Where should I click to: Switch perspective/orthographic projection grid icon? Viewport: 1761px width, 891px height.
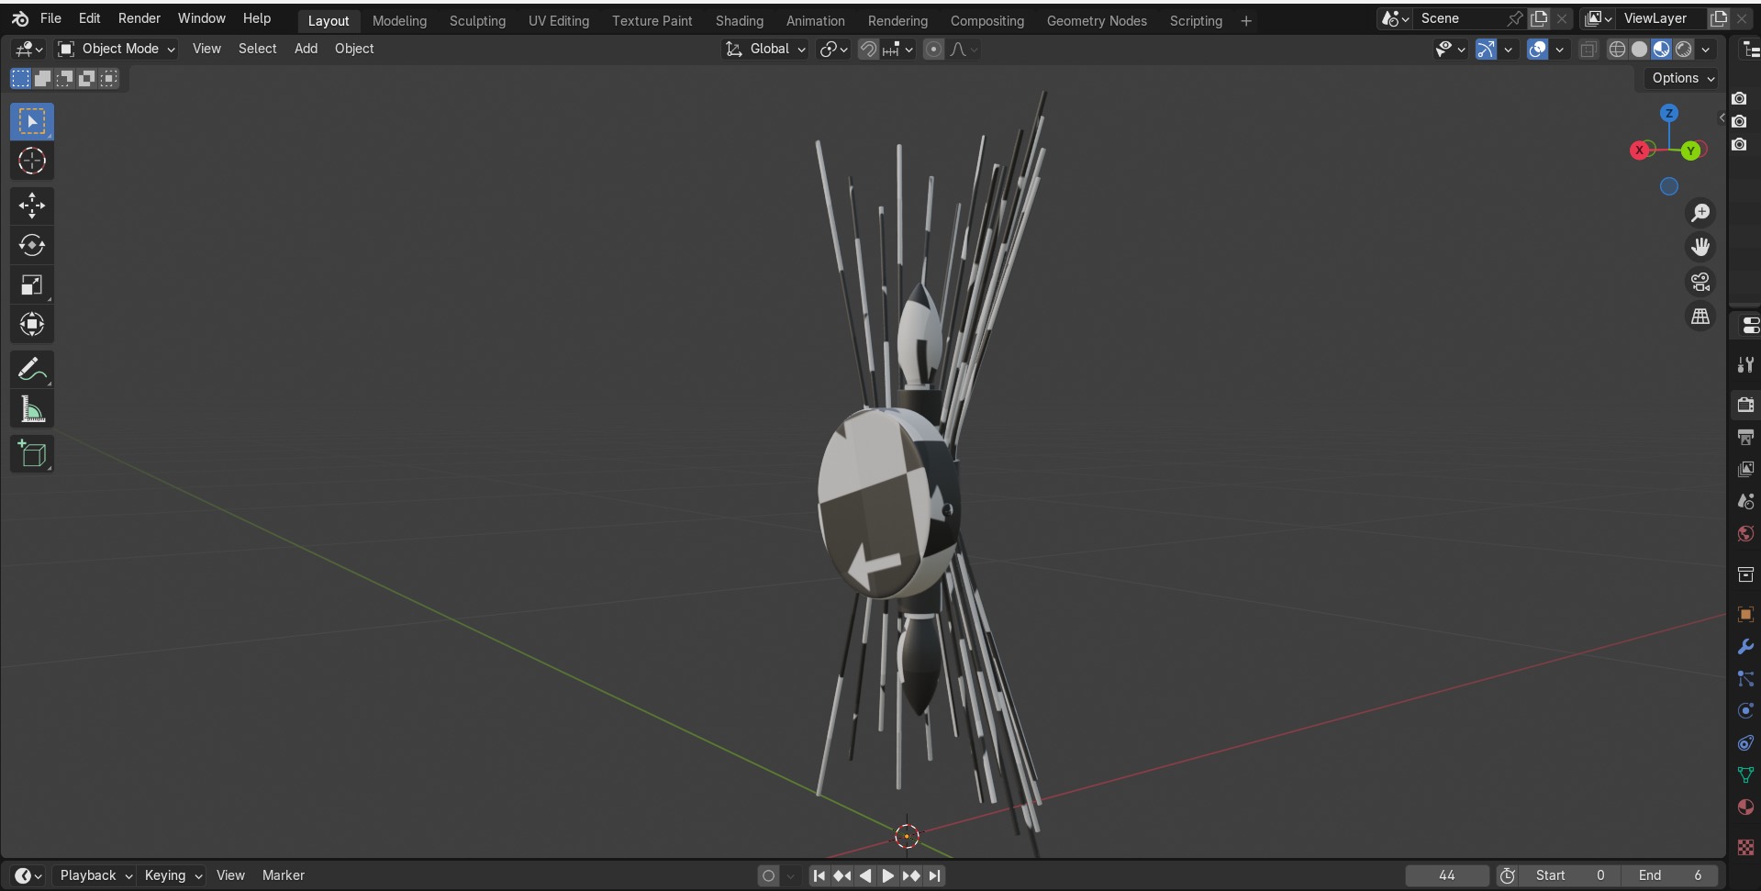[x=1700, y=317]
